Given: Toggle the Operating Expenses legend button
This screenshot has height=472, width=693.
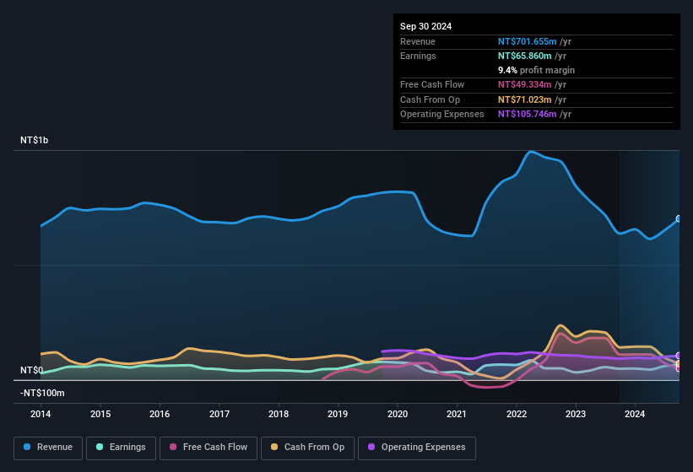Looking at the screenshot, I should pos(417,448).
